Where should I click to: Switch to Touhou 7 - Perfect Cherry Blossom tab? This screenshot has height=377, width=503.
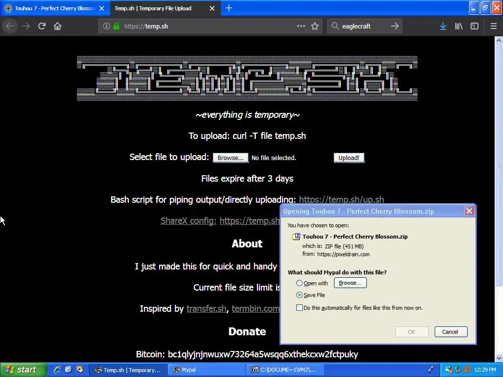55,8
